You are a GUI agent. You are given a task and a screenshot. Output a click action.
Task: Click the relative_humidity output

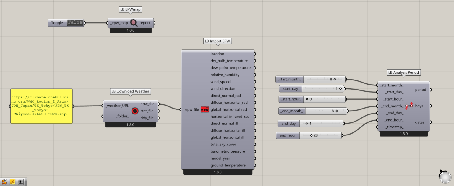(x=225, y=75)
